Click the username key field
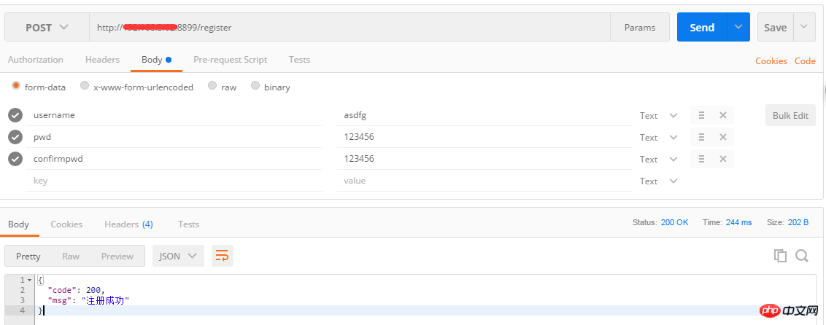The height and width of the screenshot is (325, 826). tap(174, 115)
